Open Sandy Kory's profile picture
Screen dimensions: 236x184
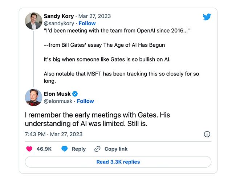pyautogui.click(x=33, y=21)
